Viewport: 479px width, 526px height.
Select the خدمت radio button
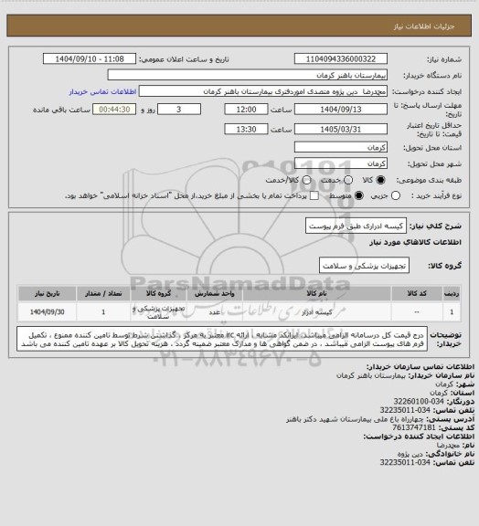pos(348,180)
